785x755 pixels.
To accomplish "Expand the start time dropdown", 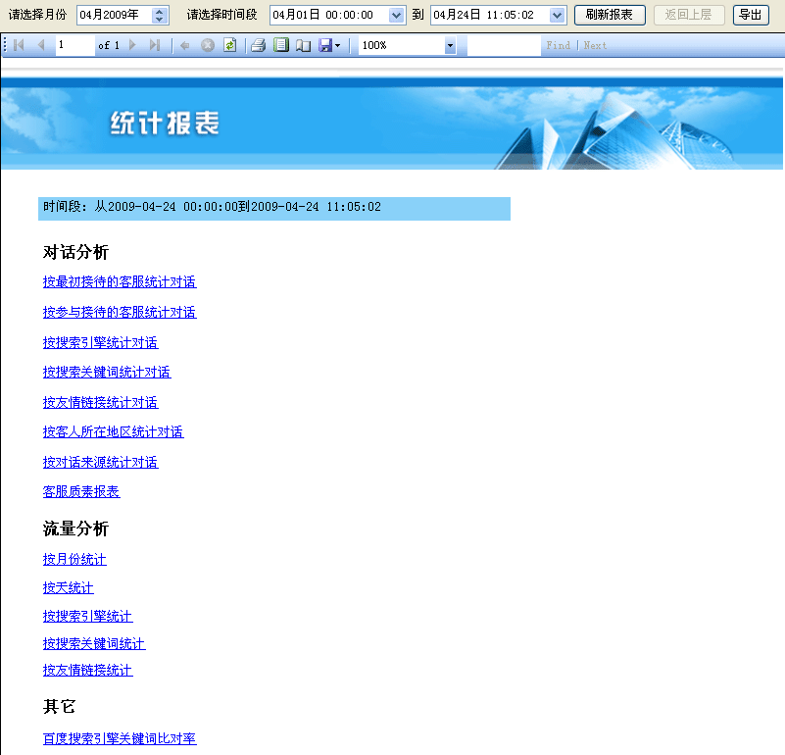I will point(396,15).
